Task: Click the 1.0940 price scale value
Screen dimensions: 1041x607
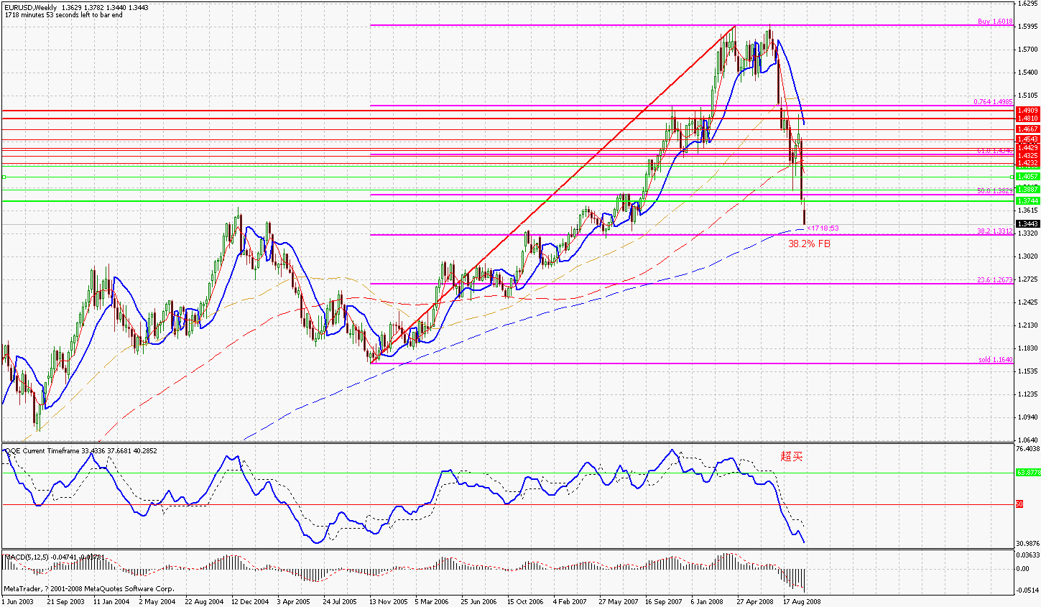Action: [1028, 417]
